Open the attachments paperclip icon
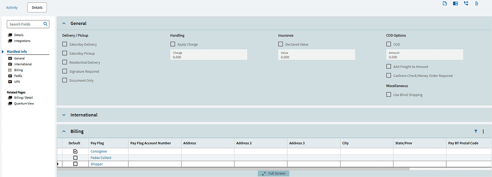This screenshot has height=177, width=492. 476,3
